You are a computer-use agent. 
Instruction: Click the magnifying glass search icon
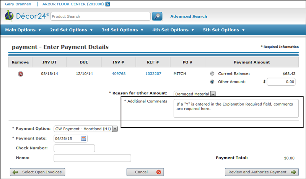click(x=157, y=16)
